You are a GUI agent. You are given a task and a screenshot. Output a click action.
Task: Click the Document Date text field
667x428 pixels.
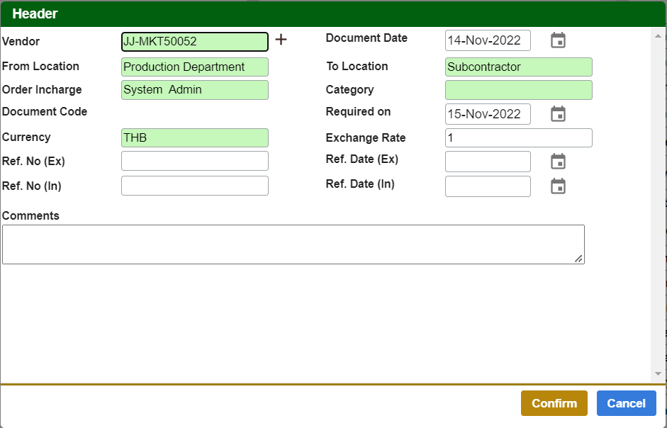488,40
